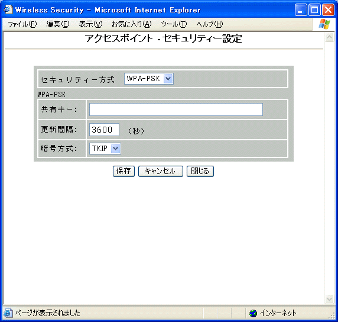Click the 保存 button
338x322 pixels.
[x=123, y=171]
